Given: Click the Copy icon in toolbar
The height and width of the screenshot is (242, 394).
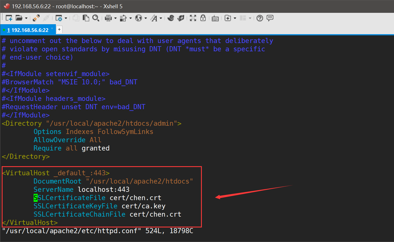Looking at the screenshot, I should pyautogui.click(x=76, y=18).
